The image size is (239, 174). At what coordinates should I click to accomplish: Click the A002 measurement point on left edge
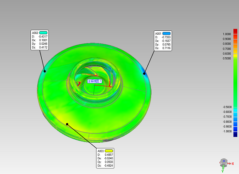(45, 71)
